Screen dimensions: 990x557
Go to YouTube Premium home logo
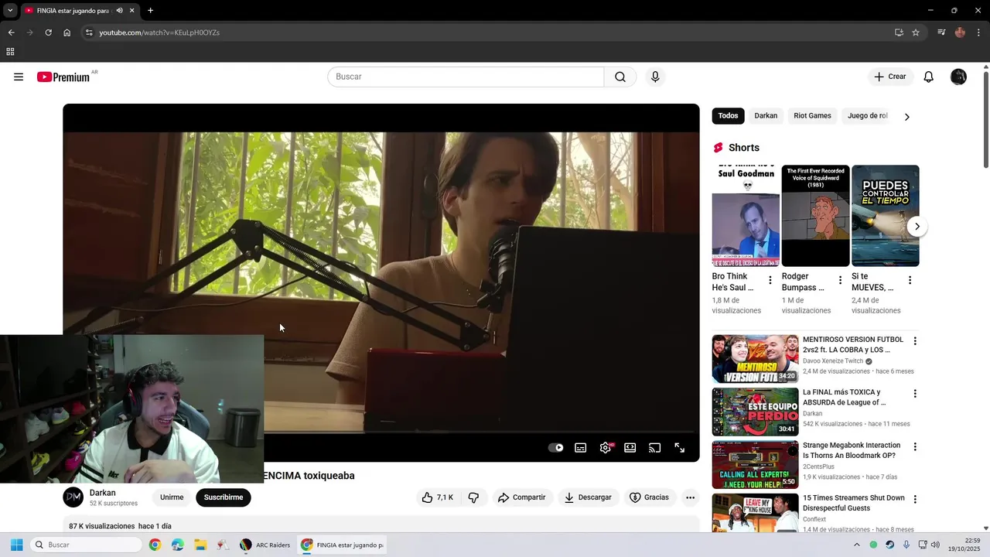(x=63, y=77)
